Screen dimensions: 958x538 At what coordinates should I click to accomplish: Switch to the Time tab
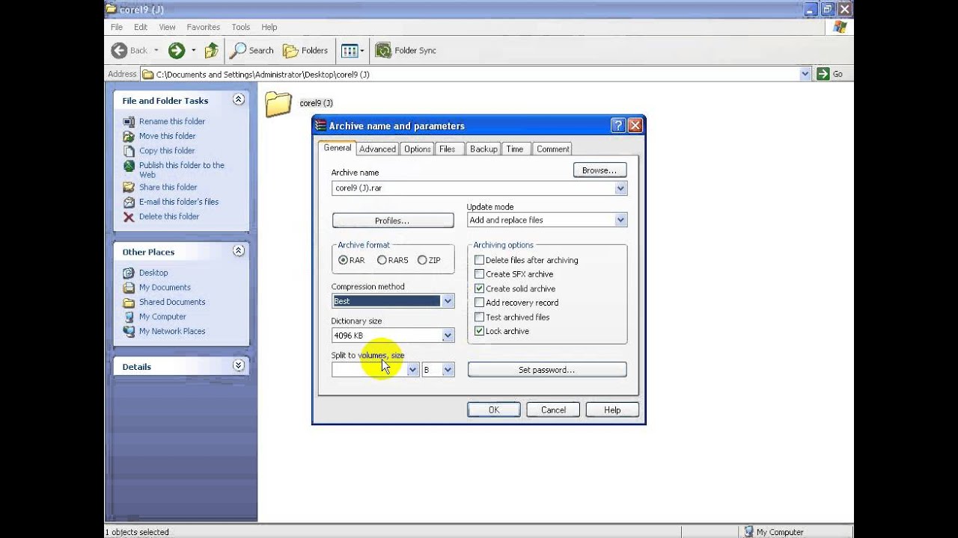click(x=515, y=149)
